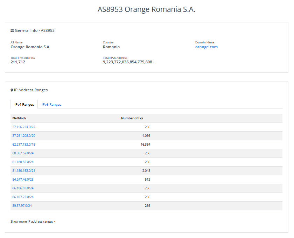Click the IP count for 37.156.224.0/24

point(148,127)
